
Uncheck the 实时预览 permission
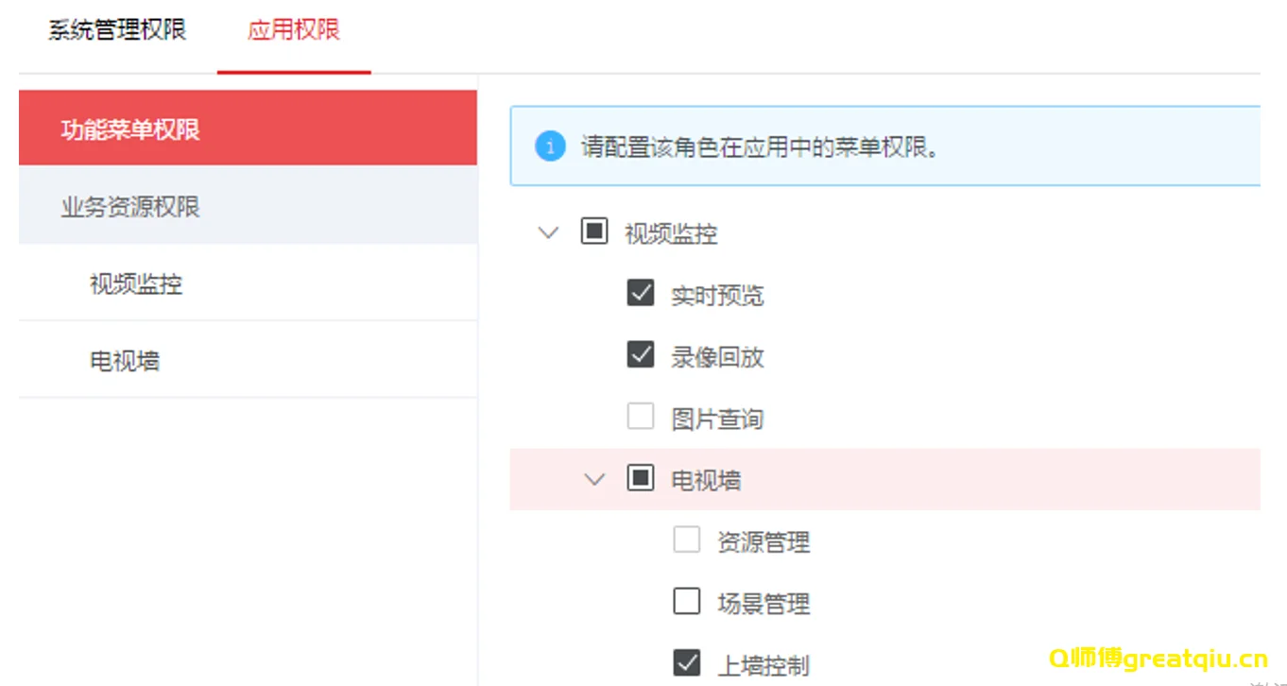pos(640,293)
